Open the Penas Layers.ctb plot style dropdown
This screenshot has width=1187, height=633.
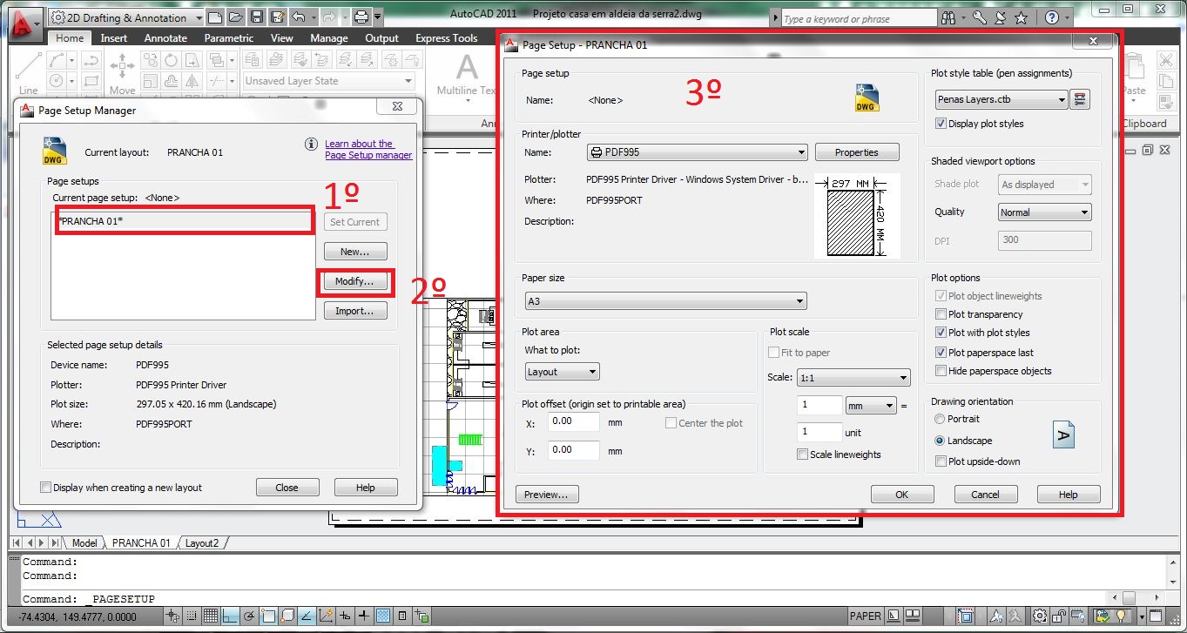(1063, 99)
